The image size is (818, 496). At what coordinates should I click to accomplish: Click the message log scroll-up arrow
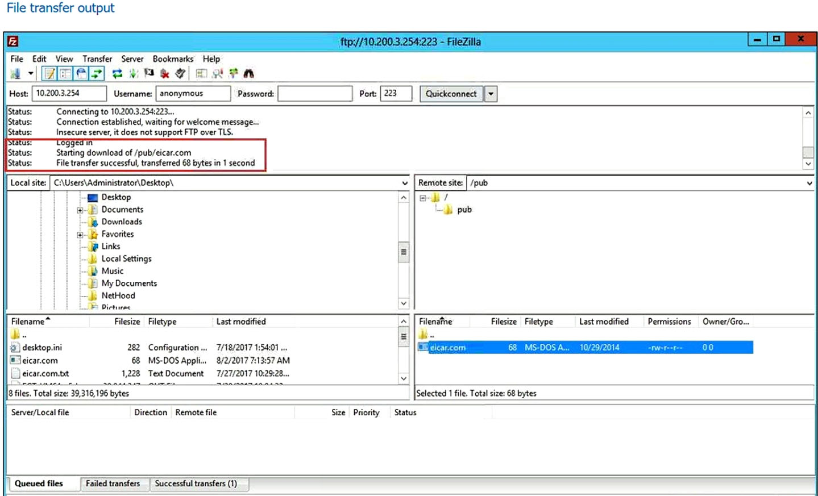[808, 112]
